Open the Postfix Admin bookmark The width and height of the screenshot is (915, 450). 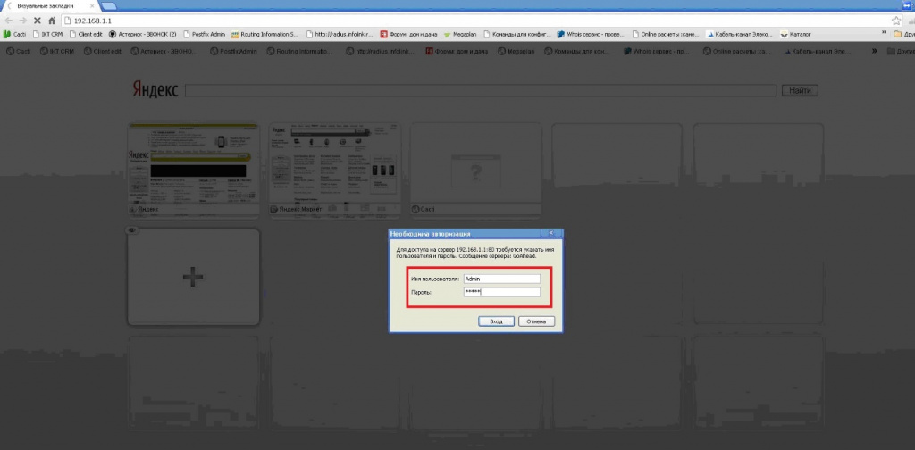point(205,35)
